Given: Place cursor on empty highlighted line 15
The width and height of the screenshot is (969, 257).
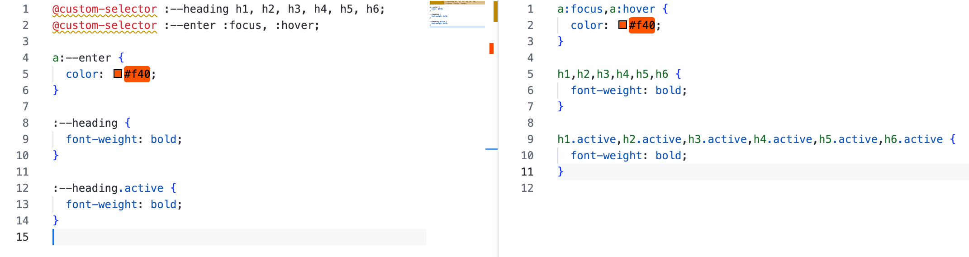Looking at the screenshot, I should point(239,237).
